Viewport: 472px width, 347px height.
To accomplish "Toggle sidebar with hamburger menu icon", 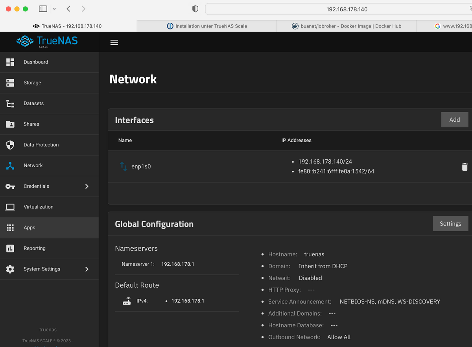I will 114,42.
